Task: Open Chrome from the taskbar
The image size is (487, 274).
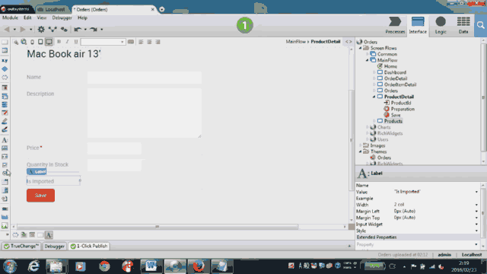Action: 104,266
